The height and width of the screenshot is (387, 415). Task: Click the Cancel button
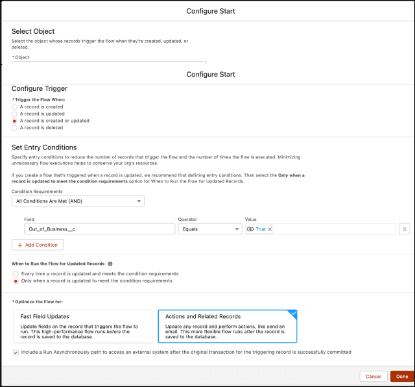(x=373, y=376)
